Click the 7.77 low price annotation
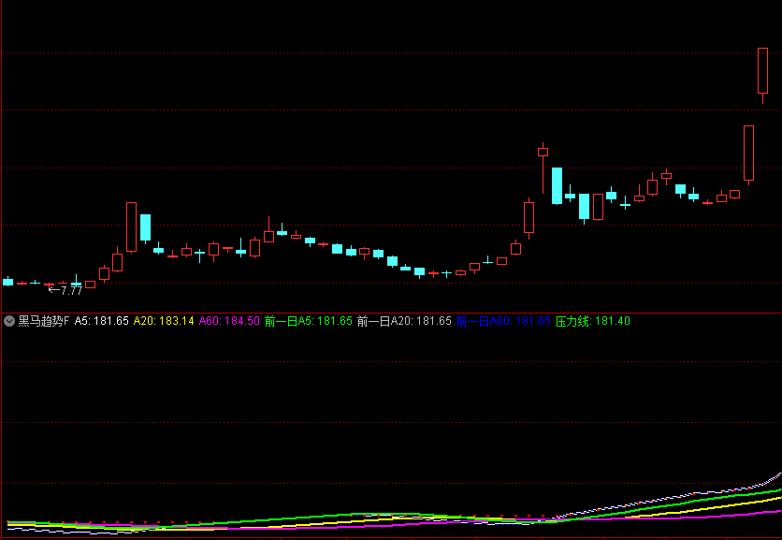 [65, 291]
